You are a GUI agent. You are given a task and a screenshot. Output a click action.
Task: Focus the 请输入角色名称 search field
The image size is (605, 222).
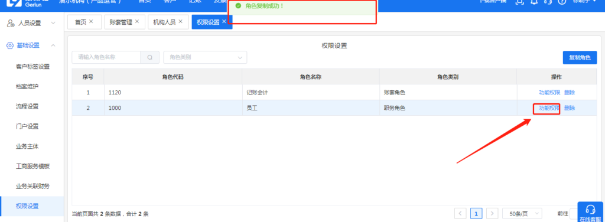pyautogui.click(x=106, y=57)
